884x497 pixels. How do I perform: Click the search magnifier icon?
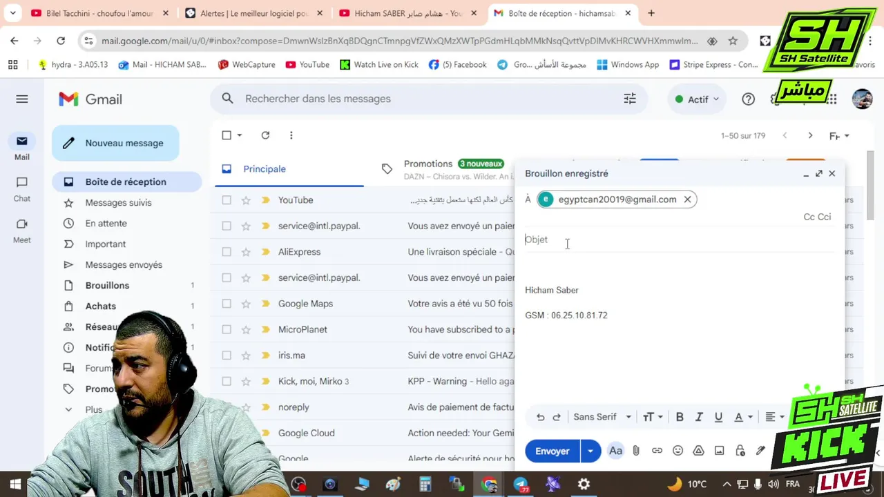pos(228,99)
